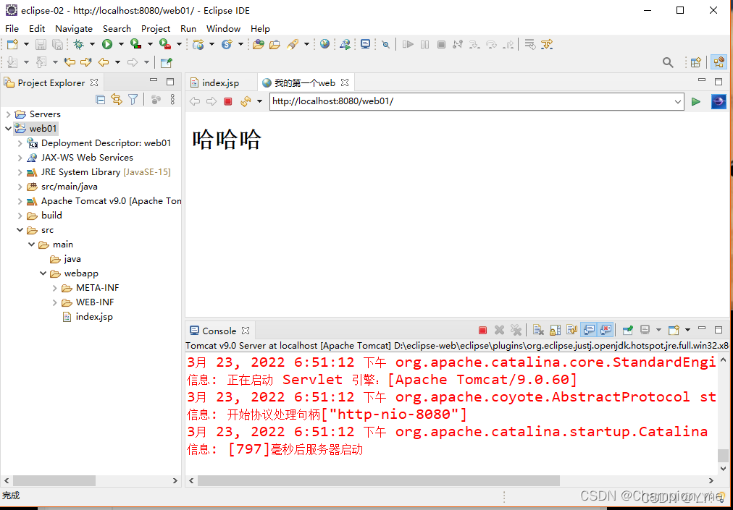Go back with yellow Back arrow
The image size is (733, 510).
[104, 61]
